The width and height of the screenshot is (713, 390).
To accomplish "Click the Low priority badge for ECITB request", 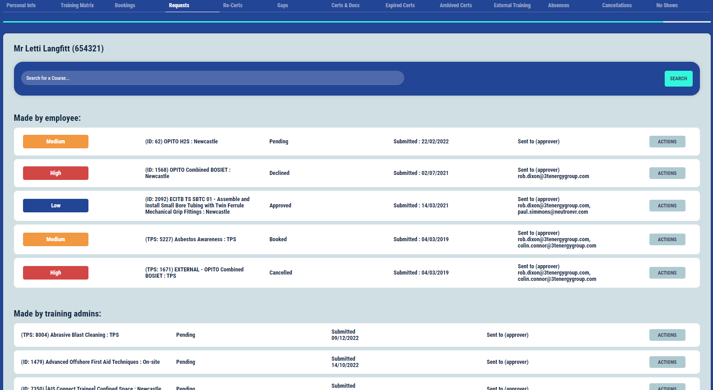I will tap(56, 206).
